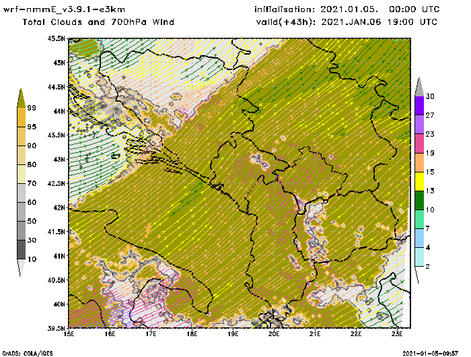
Task: Click the pale yellow 70–80 cloud swatch
Action: pos(21,174)
